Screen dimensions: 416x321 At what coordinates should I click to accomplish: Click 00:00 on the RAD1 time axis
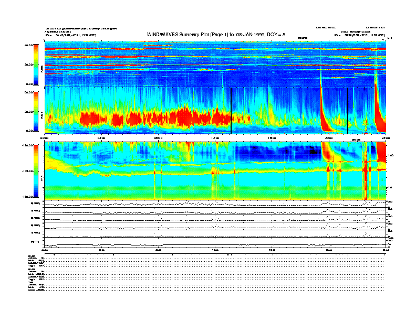[x=44, y=138]
